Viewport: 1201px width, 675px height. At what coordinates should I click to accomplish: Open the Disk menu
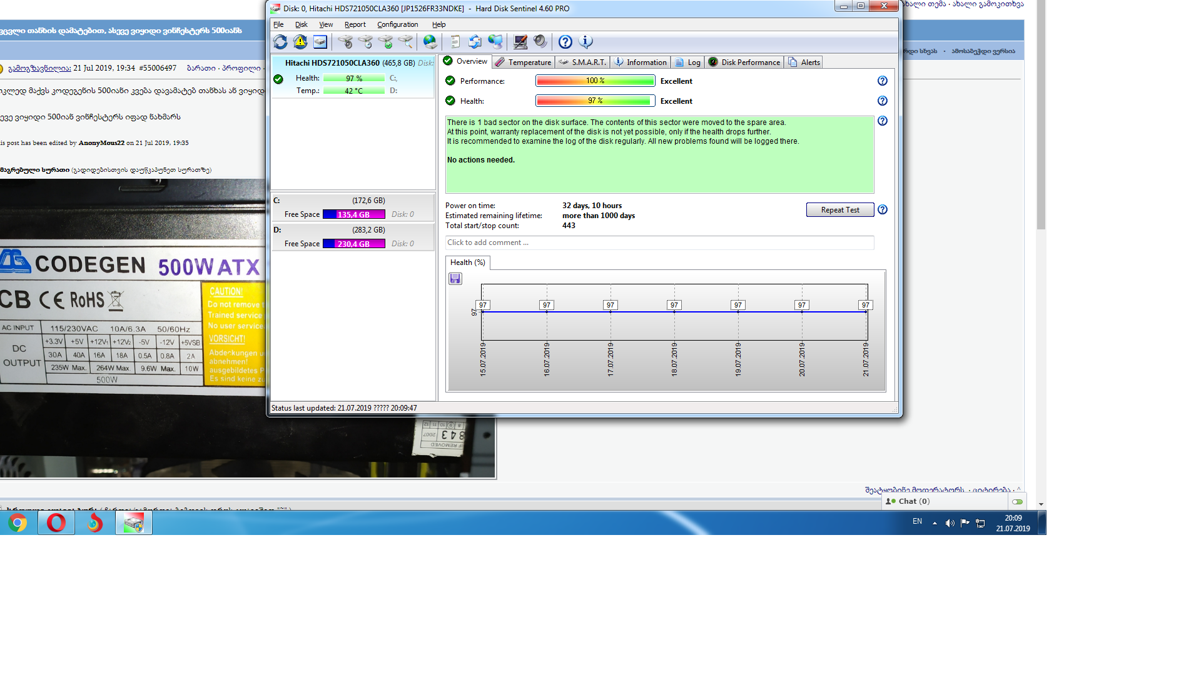point(301,24)
